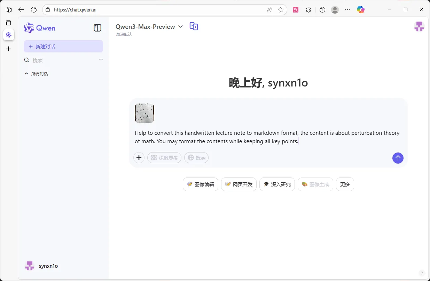Click inside the prompt message text
Screen dimensions: 430x281
[267, 137]
